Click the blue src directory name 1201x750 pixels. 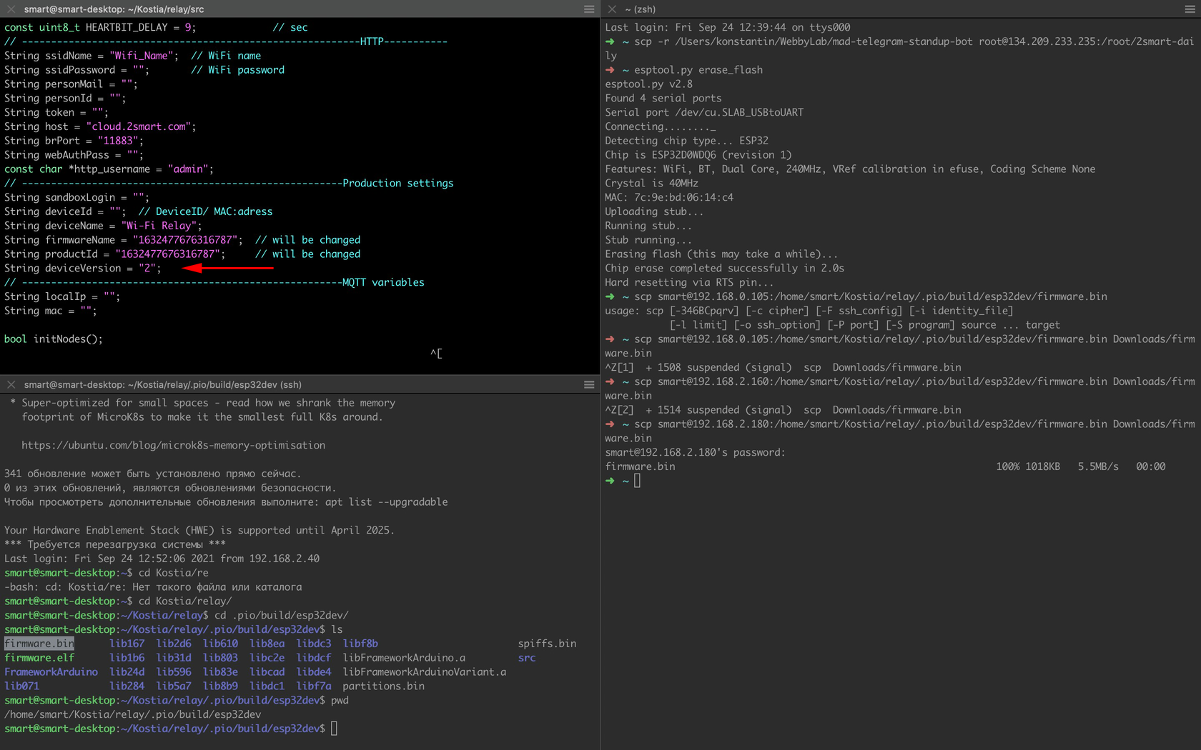point(527,658)
